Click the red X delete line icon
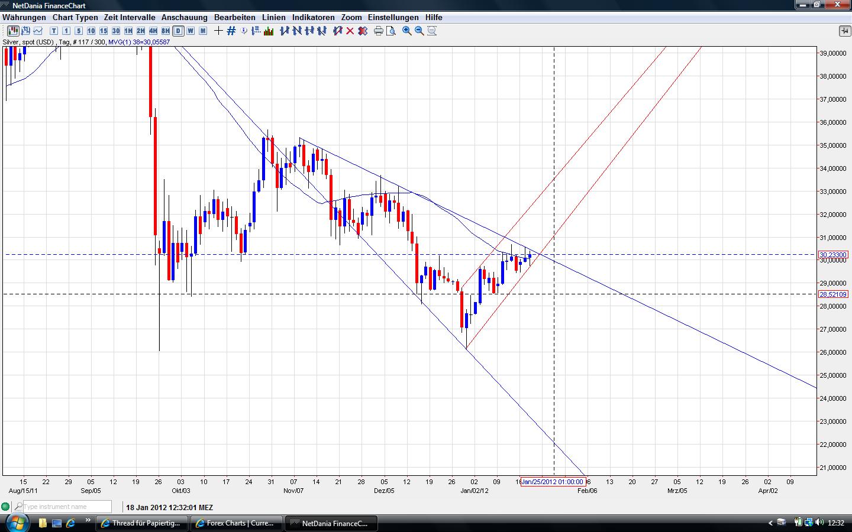 point(350,31)
